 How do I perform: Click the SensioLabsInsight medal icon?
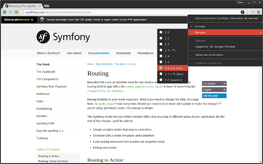[x=42, y=19]
